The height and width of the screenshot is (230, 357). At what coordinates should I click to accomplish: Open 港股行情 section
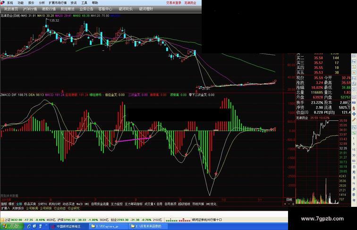point(49,9)
